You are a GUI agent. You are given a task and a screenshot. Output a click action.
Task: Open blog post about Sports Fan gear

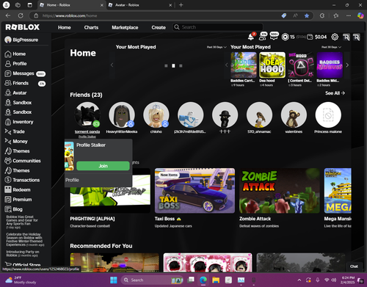(x=22, y=222)
